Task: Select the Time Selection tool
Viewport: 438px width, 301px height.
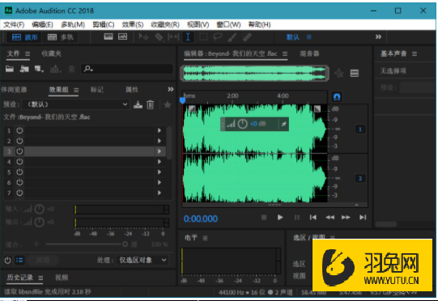Action: click(188, 37)
